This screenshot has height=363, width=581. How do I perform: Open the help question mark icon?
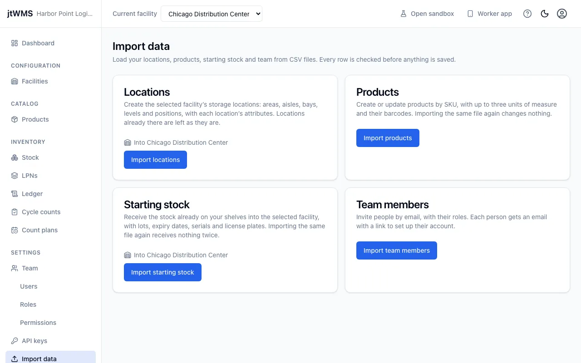[x=527, y=14]
